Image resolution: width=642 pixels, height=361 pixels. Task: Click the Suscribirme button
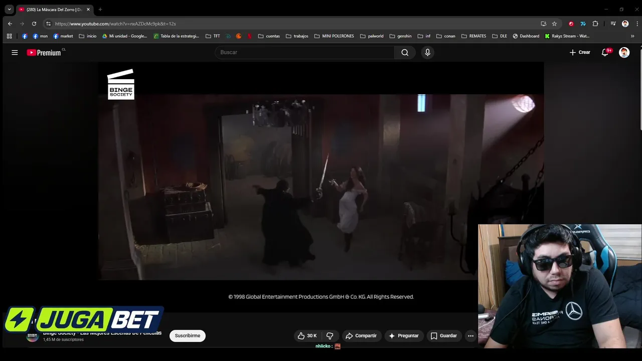click(188, 335)
